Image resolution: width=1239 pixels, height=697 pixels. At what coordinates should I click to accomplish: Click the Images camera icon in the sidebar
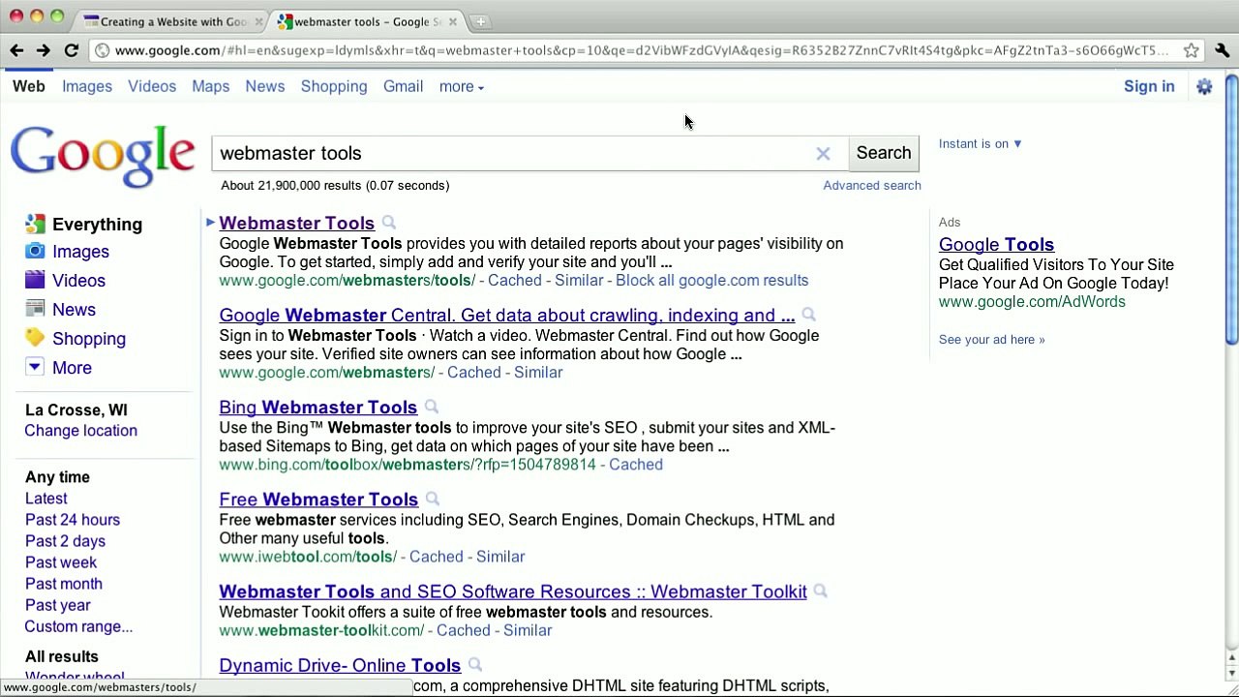(35, 252)
